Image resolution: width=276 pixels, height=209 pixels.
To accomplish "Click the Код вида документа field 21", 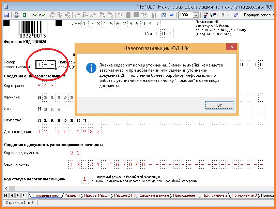I will 75,153.
